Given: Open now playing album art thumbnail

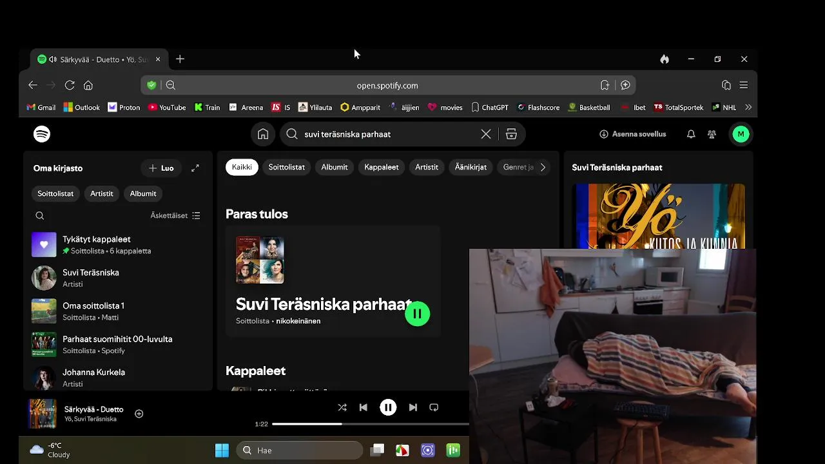Looking at the screenshot, I should coord(43,414).
